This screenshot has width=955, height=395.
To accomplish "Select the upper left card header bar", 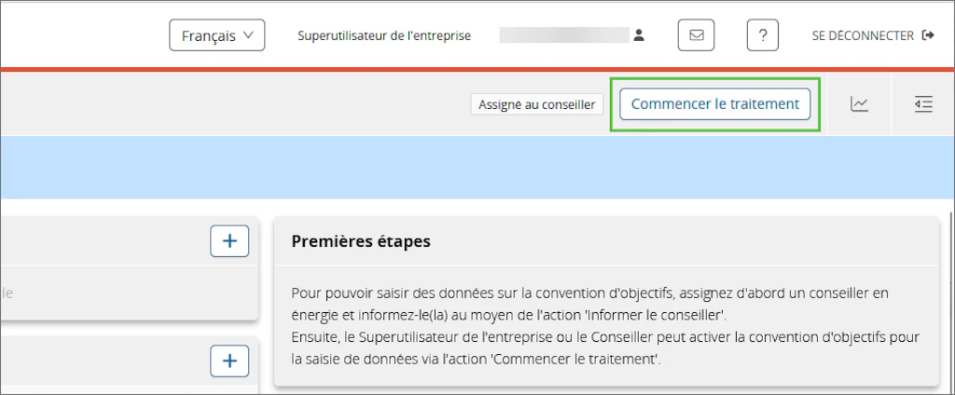I will [x=129, y=241].
